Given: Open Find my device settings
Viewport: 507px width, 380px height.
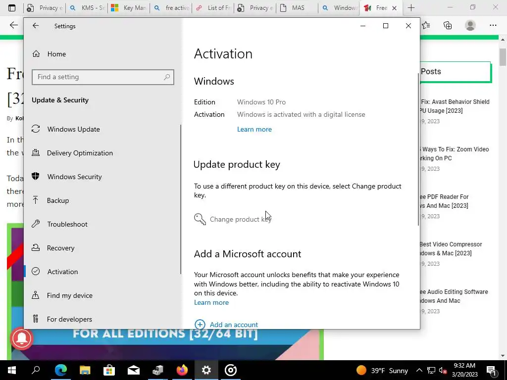Looking at the screenshot, I should point(62,295).
